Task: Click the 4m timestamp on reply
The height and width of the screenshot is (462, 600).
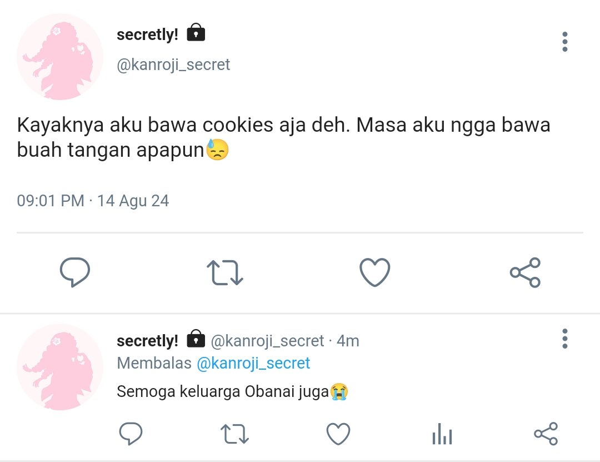Action: tap(348, 341)
